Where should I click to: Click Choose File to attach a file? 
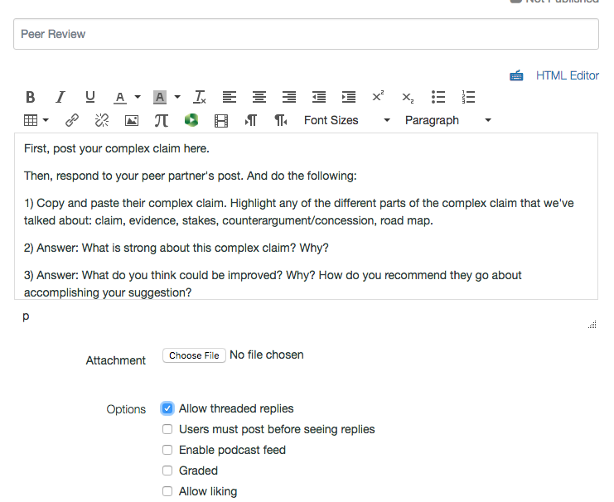tap(194, 355)
